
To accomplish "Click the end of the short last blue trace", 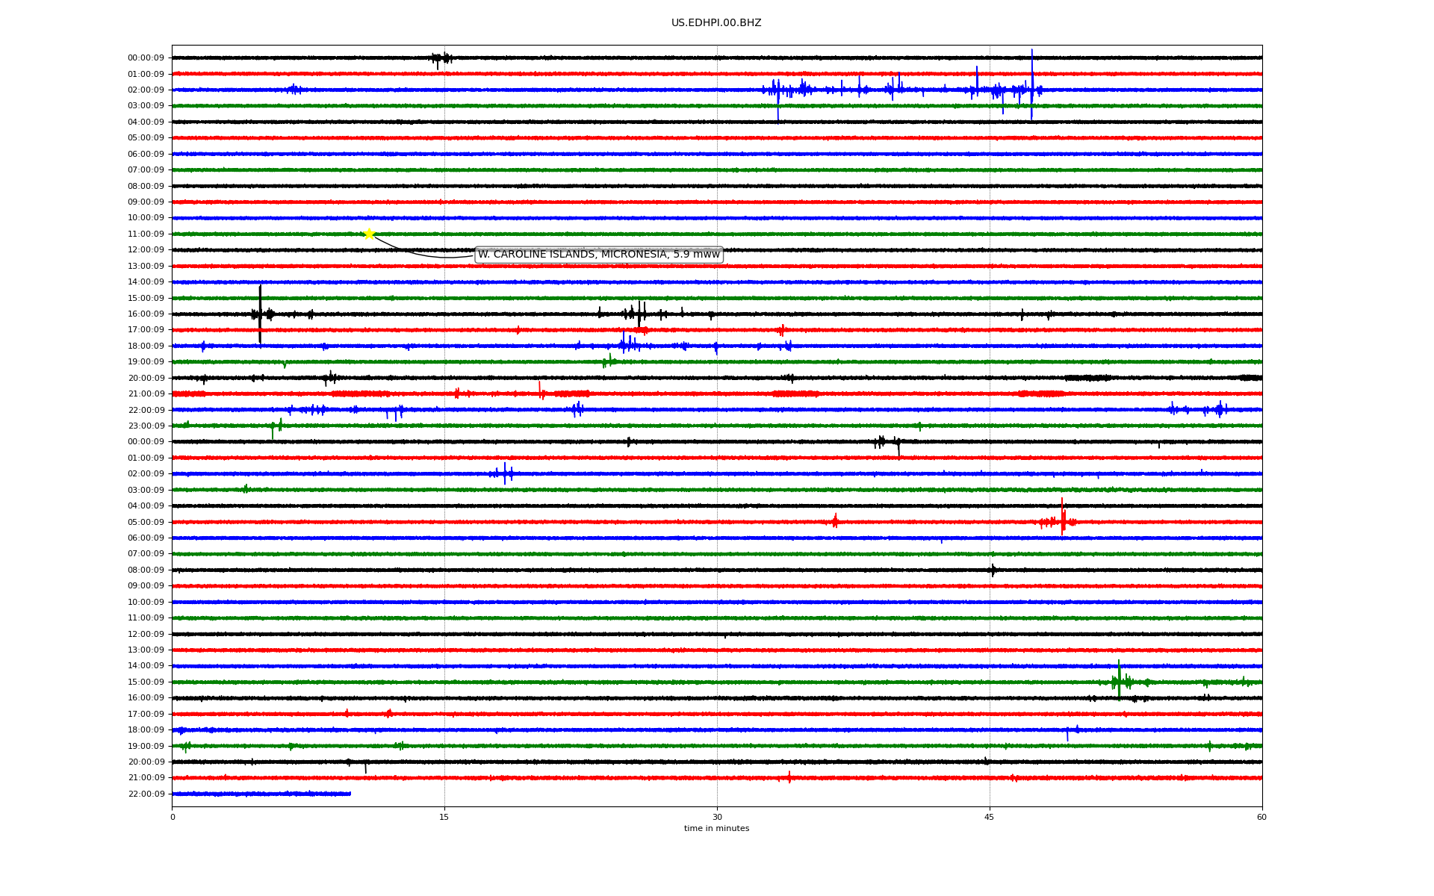I will 350,794.
